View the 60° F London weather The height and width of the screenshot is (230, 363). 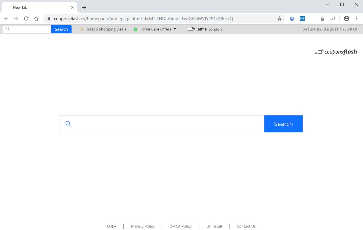click(210, 29)
